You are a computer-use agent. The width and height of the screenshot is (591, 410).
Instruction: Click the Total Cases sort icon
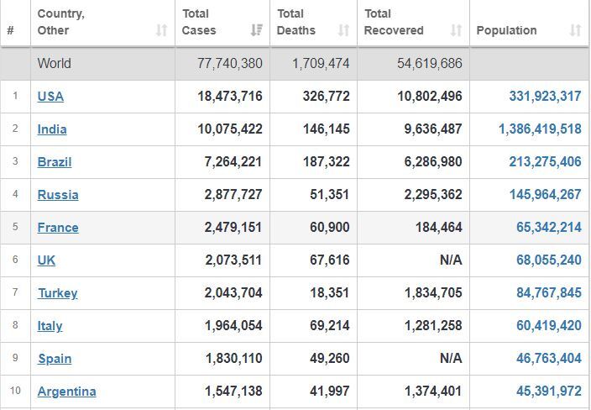tap(257, 29)
